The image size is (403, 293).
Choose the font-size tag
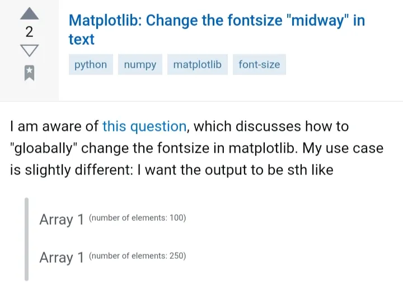click(x=259, y=65)
